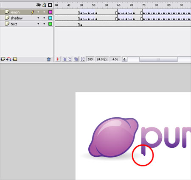The height and width of the screenshot is (180, 191).
Task: Toggle lock dot of lemon layer
Action: 44,12
